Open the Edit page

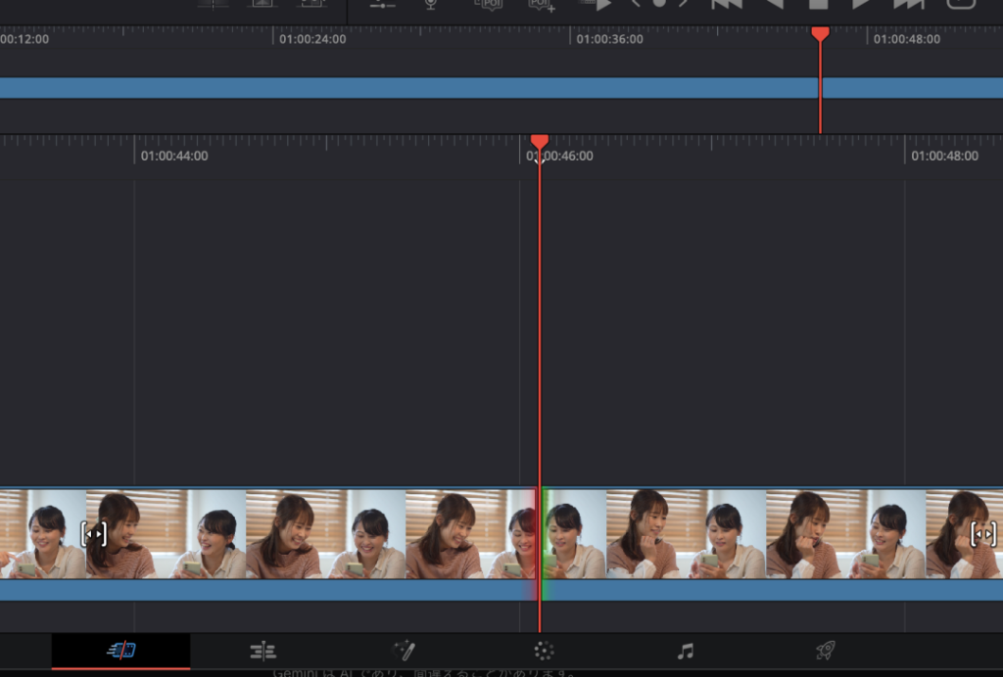(x=263, y=651)
